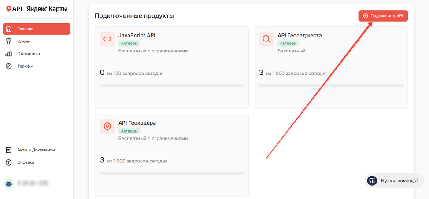Open the Нужна помощь? chat button

394,181
